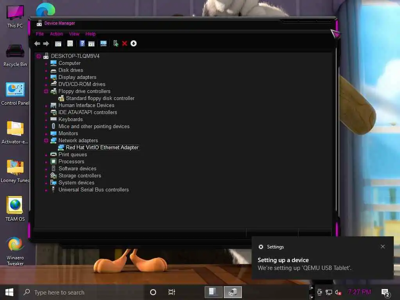Screen dimensions: 400x300
Task: Select the Looney Tunes folder icon
Action: tap(15, 171)
